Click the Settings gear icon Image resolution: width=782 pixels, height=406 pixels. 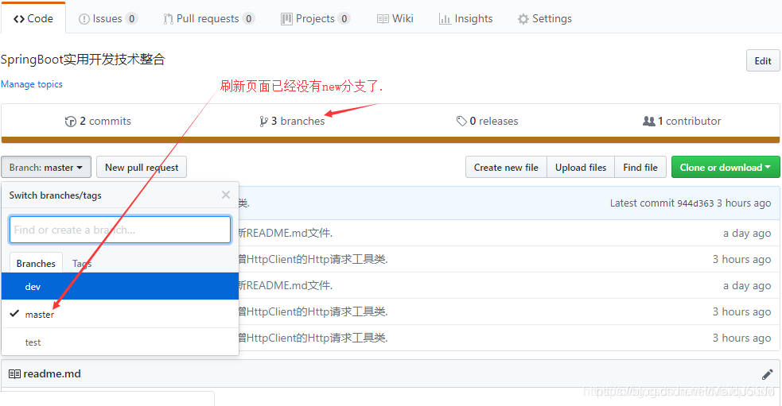coord(523,19)
